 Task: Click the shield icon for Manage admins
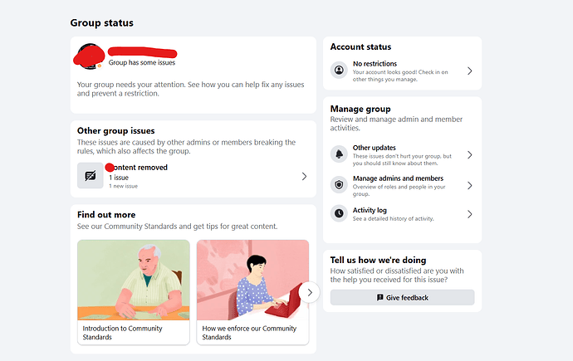pyautogui.click(x=339, y=185)
